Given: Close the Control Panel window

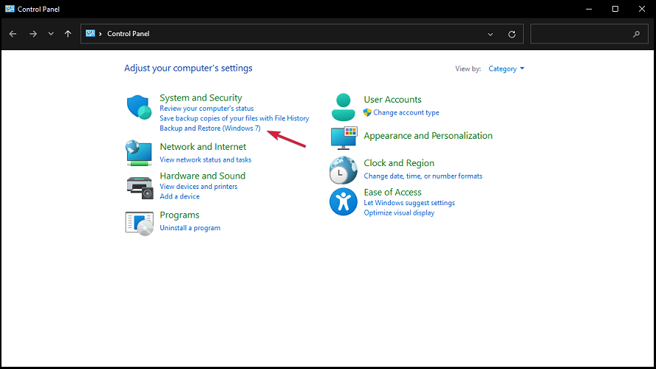Looking at the screenshot, I should click(642, 9).
